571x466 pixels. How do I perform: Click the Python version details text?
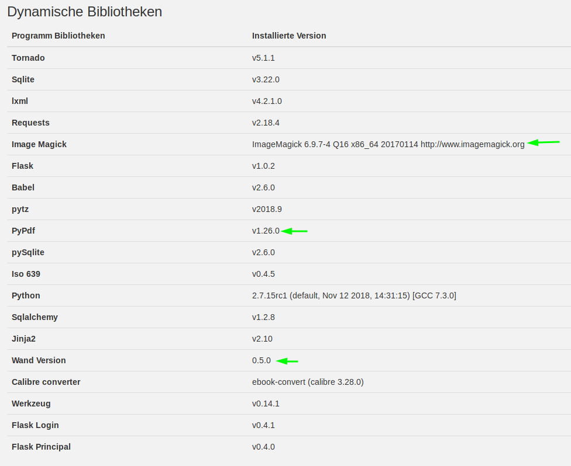[x=354, y=295]
